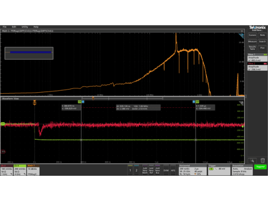
Task: Add a new Note
Action: click(x=262, y=35)
